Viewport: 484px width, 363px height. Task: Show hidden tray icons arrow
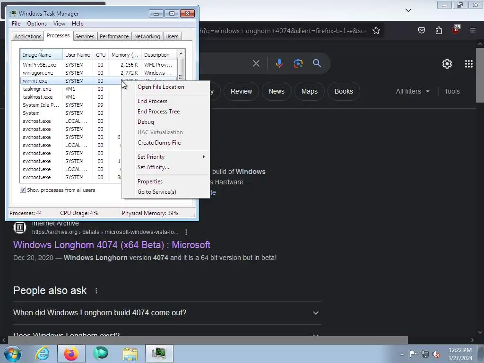[x=402, y=354]
